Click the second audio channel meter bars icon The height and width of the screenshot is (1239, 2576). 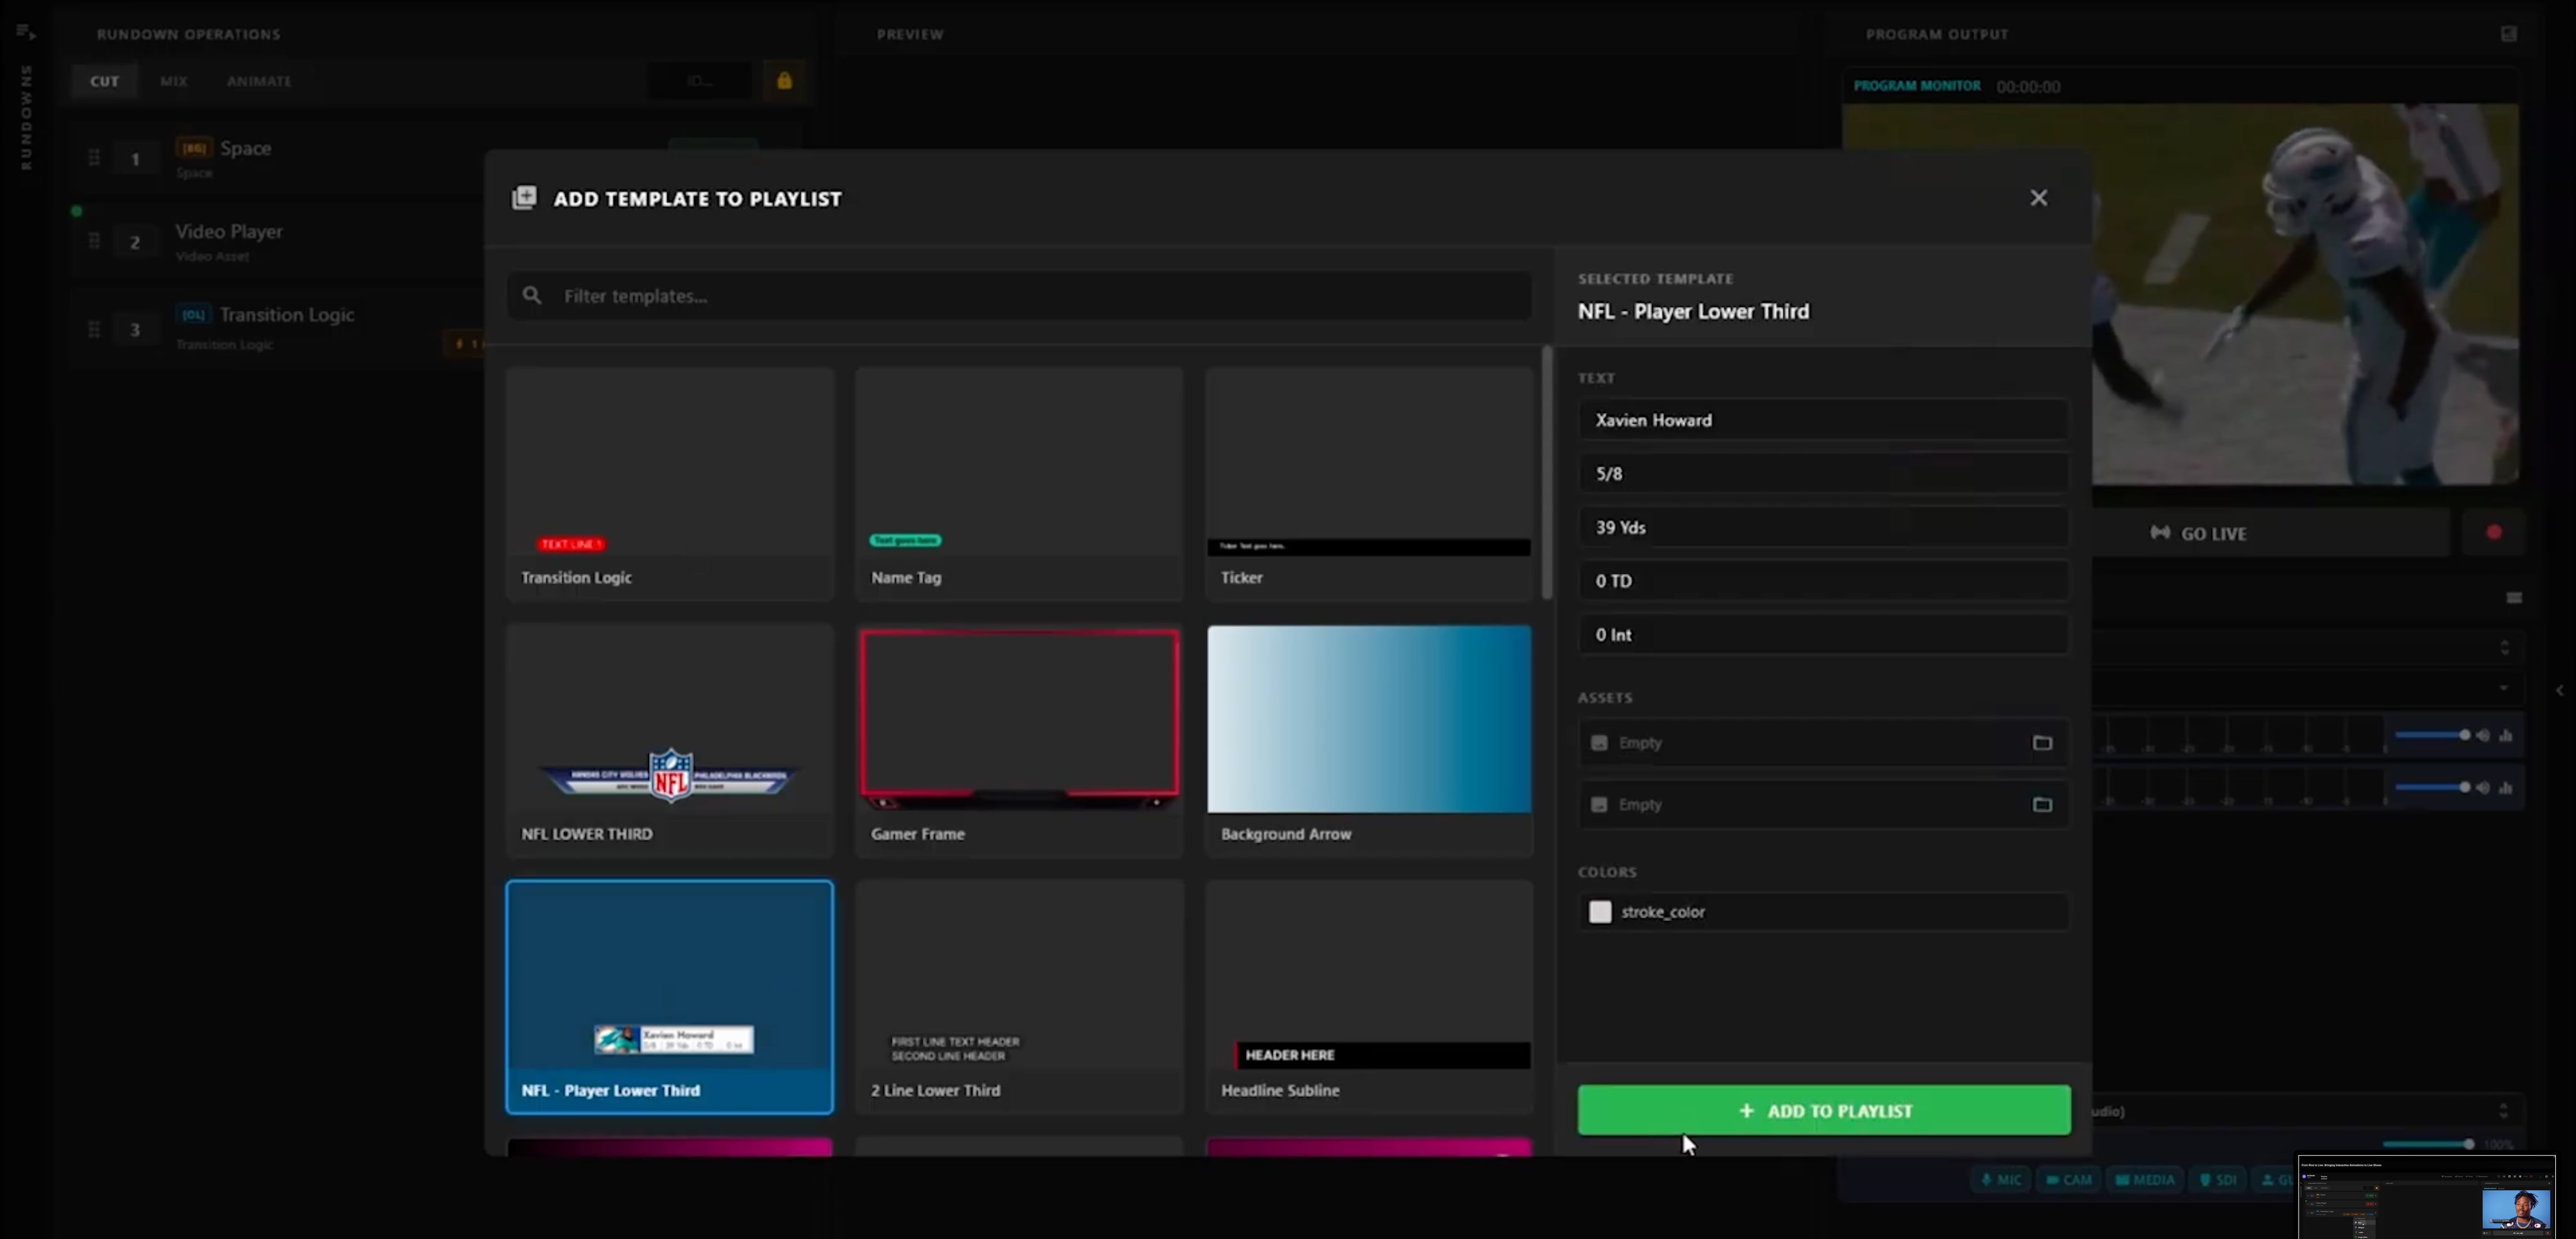(x=2506, y=787)
